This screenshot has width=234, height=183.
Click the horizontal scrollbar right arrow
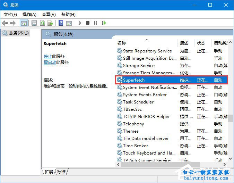225,165
